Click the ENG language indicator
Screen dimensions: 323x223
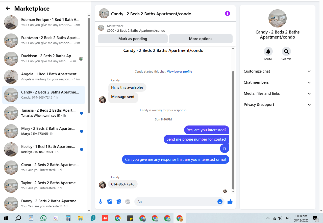287,218
